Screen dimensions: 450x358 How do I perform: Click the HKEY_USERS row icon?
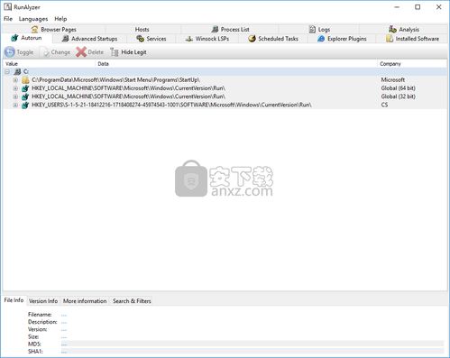(25, 105)
